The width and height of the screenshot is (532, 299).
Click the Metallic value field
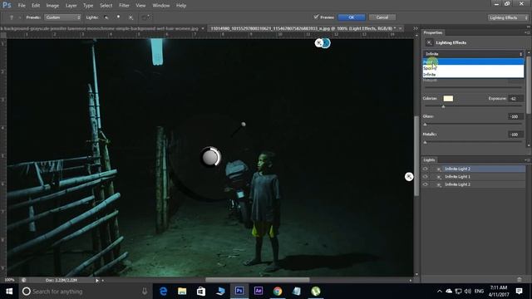click(x=516, y=135)
